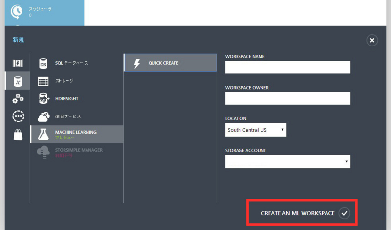Click the 新規 panel heading
Viewport: 391px width, 230px height.
click(x=19, y=40)
